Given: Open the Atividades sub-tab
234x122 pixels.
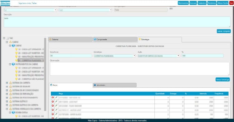Looking at the screenshot, I should pyautogui.click(x=115, y=85).
